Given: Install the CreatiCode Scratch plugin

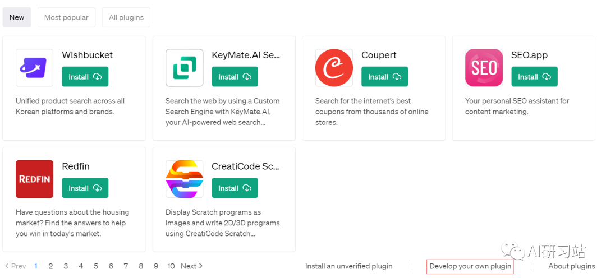Looking at the screenshot, I should pyautogui.click(x=235, y=188).
